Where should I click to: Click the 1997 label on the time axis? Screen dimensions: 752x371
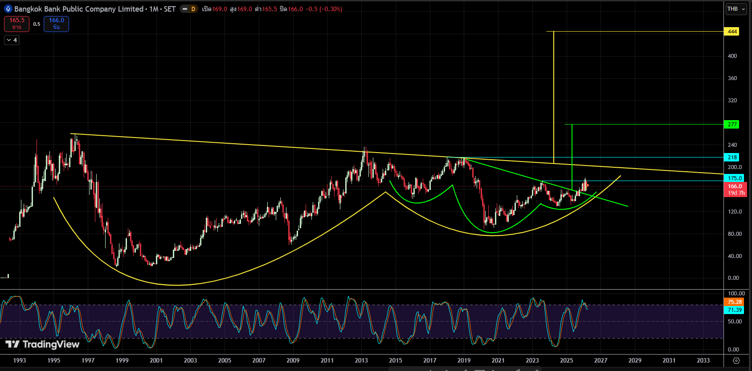tap(88, 360)
